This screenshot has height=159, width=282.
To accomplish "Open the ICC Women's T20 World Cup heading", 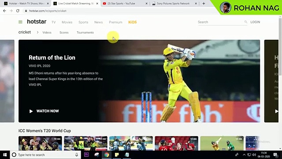I will click(45, 131).
